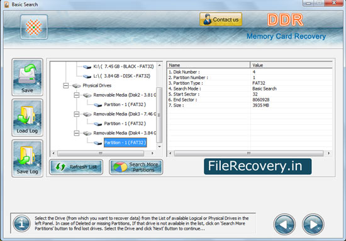Select the K:\ 7.45 GB BLACK drive
Viewport: 346px width, 241px height.
point(123,67)
